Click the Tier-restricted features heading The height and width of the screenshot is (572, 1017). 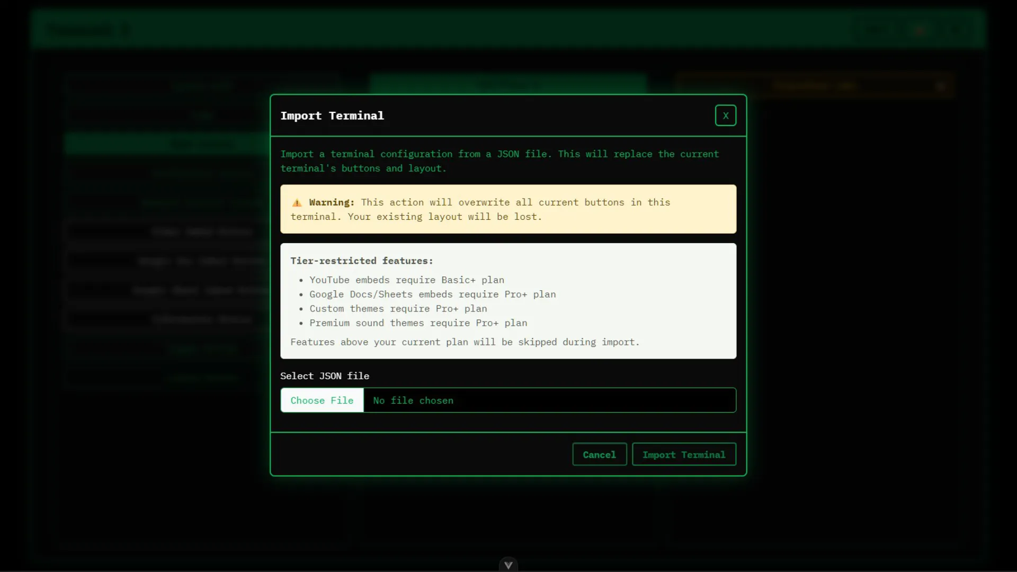(361, 261)
